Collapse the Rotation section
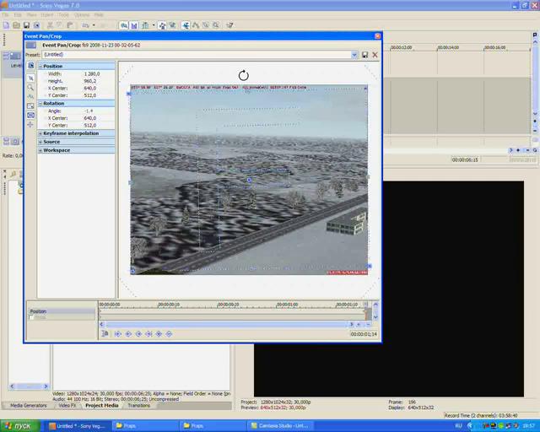Image resolution: width=540 pixels, height=432 pixels. [40, 103]
